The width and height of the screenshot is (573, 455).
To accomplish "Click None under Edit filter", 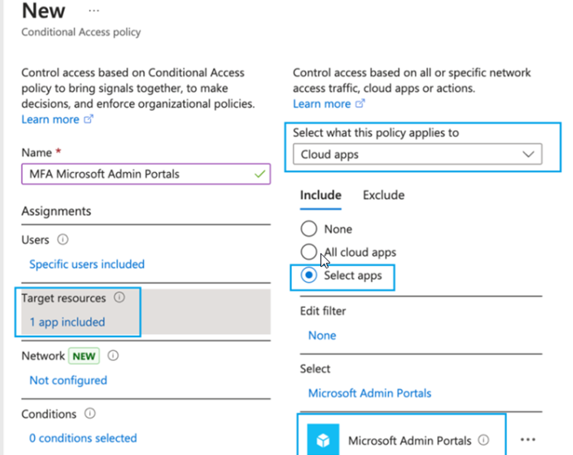I will tap(322, 335).
